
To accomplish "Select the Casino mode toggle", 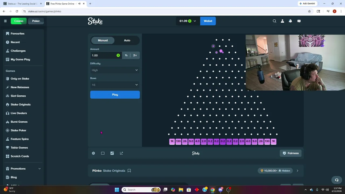I will 19,21.
